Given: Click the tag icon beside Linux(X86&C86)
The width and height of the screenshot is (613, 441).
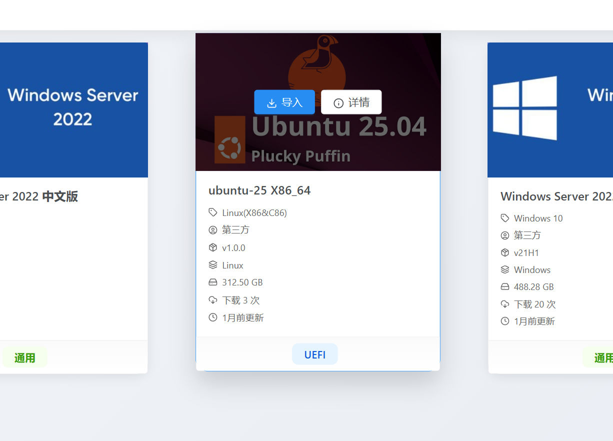Looking at the screenshot, I should 213,212.
